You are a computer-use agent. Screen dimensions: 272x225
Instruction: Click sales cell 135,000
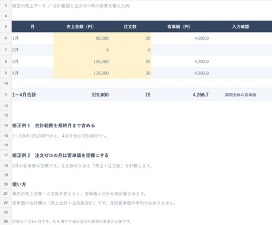coord(81,73)
